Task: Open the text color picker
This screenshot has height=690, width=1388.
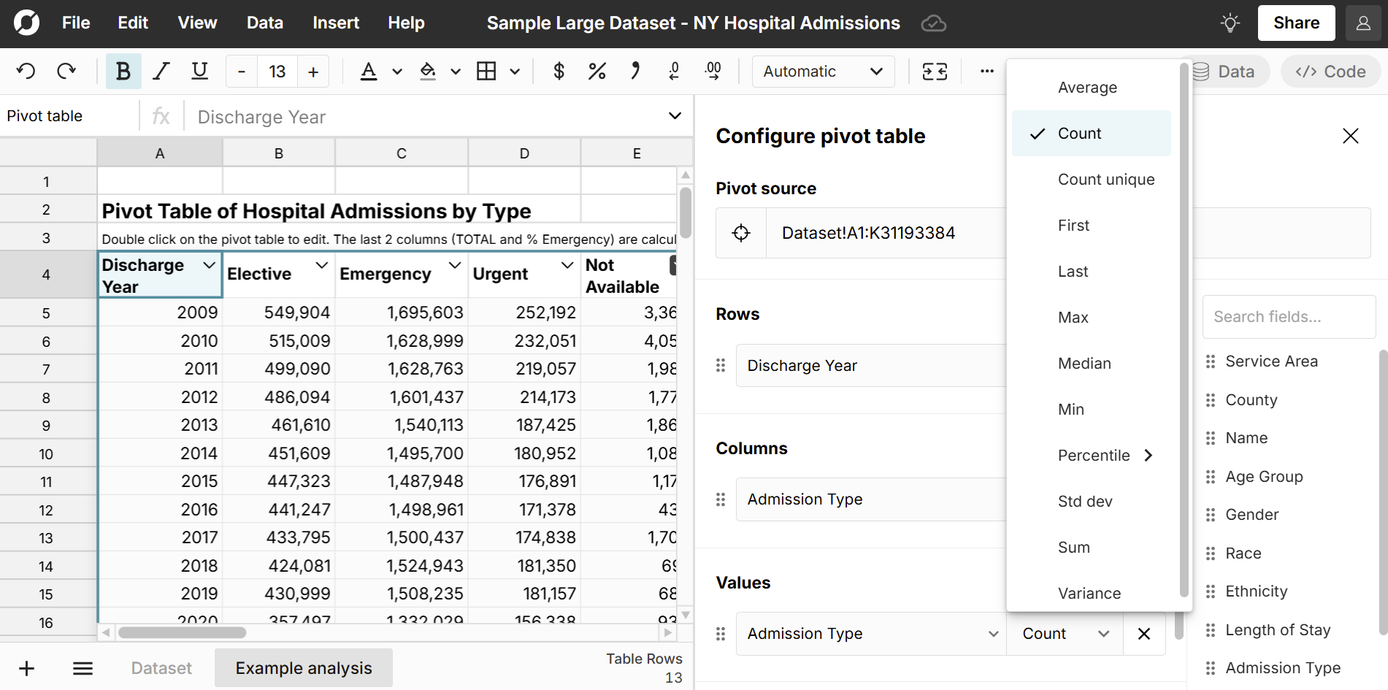Action: 369,71
